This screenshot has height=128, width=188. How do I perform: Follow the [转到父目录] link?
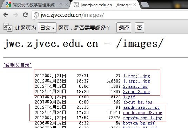pos(18,65)
